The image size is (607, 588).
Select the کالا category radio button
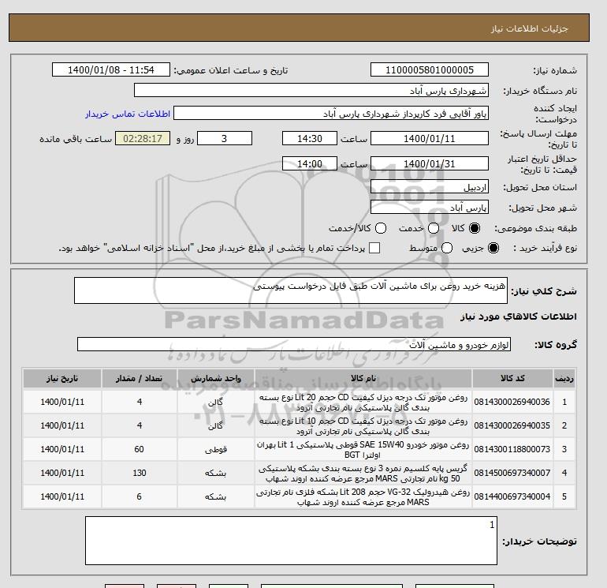pos(475,228)
